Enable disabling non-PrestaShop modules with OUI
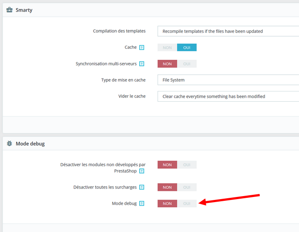Viewport: 299px width, 232px height. (x=187, y=164)
